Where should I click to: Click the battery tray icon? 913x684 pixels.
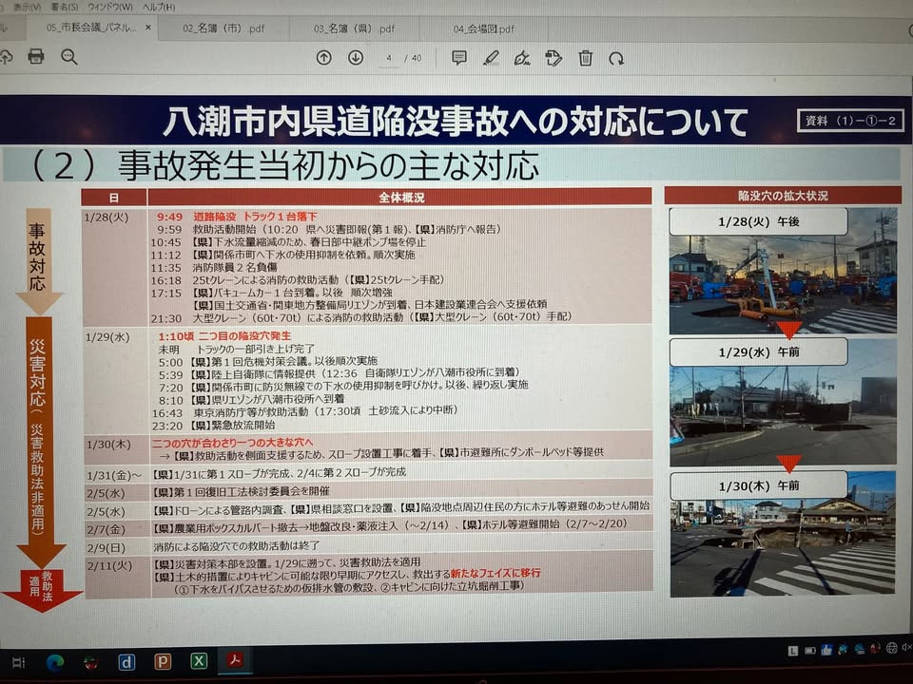[x=810, y=650]
